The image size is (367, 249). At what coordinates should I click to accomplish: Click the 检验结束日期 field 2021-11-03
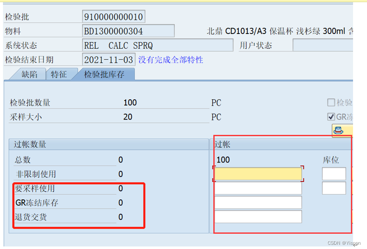(109, 59)
